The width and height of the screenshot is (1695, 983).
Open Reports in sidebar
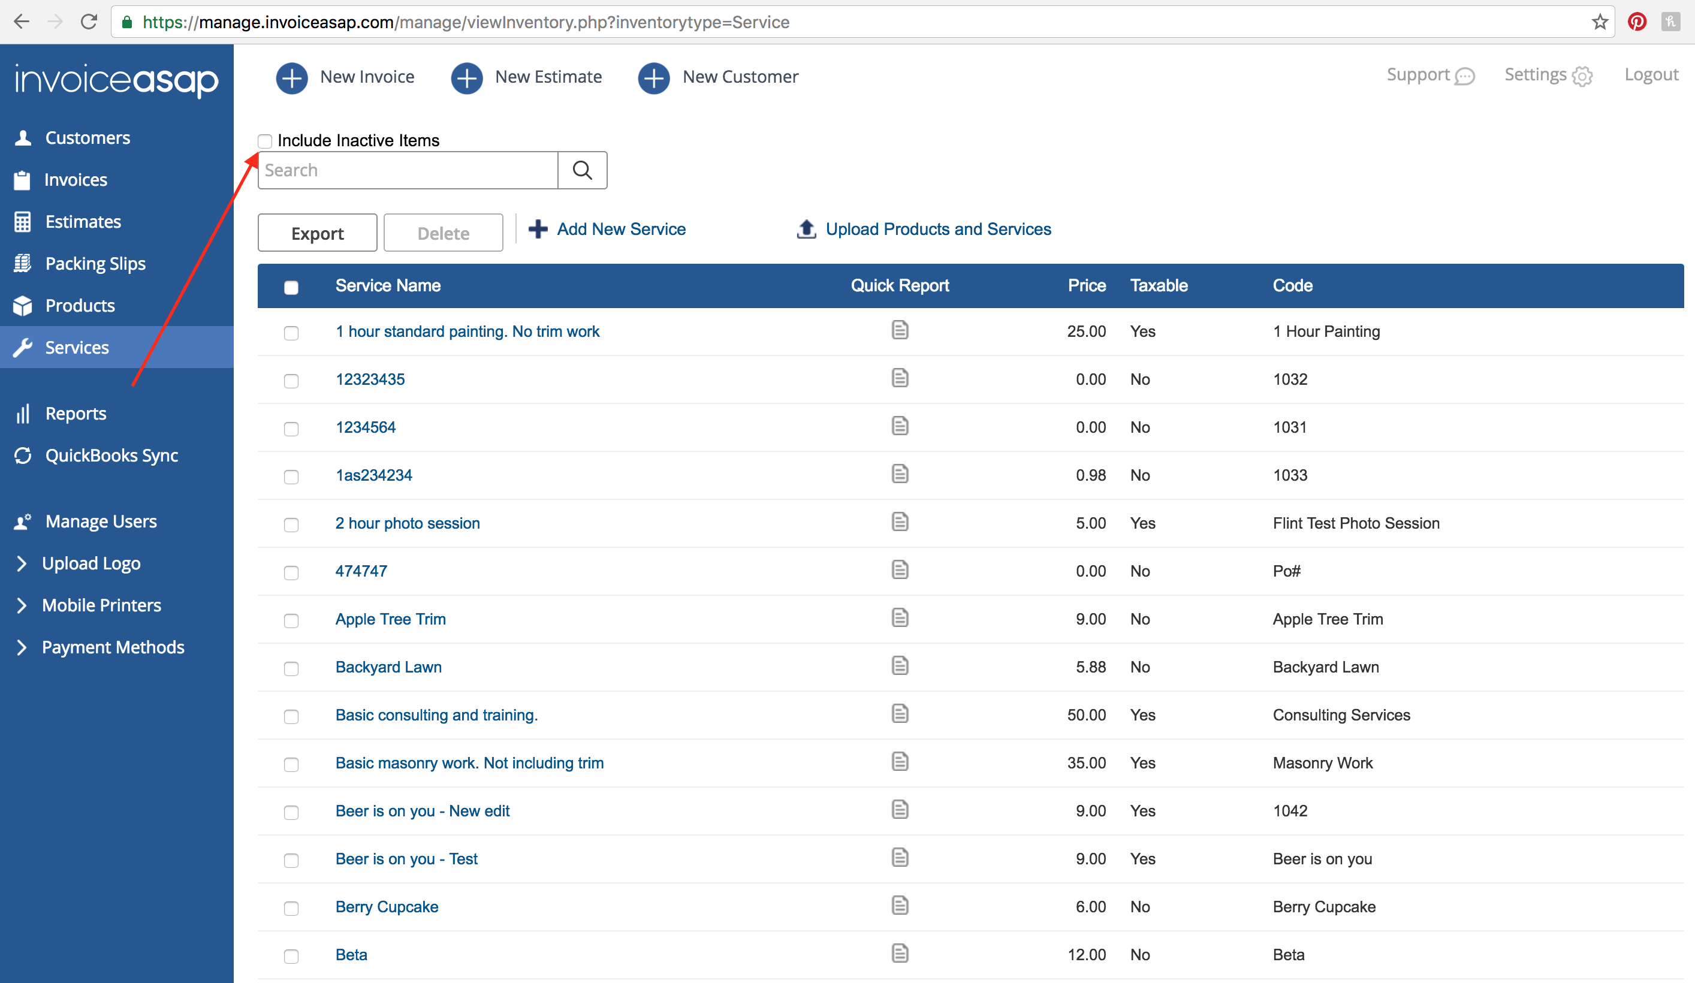click(76, 413)
